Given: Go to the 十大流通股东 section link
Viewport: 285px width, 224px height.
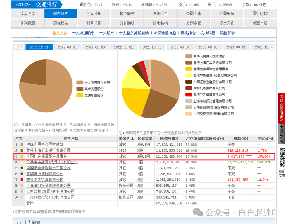Looking at the screenshot, I should click(x=84, y=33).
